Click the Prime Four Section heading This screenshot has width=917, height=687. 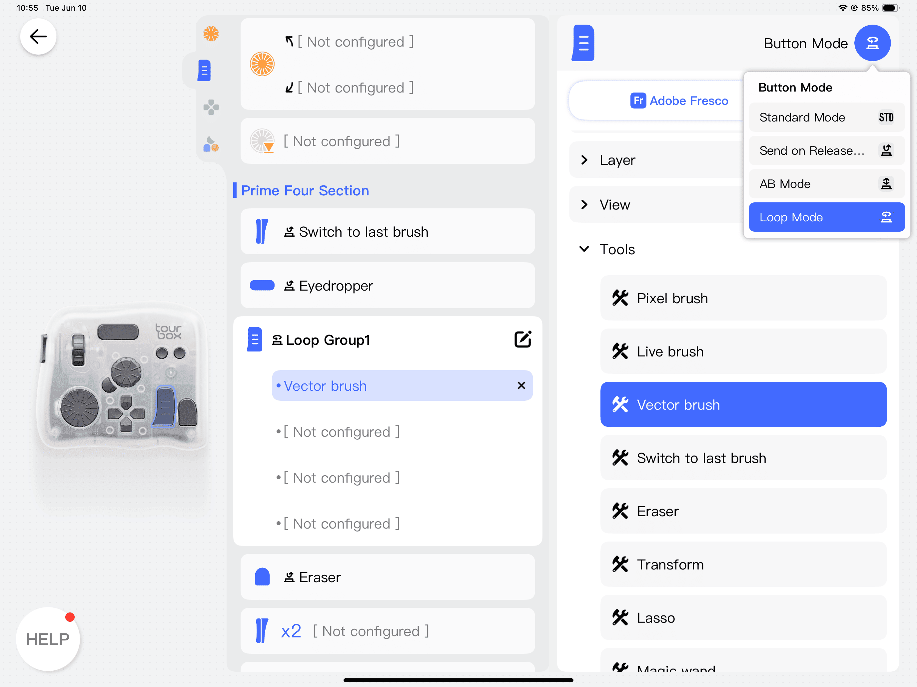tap(305, 190)
